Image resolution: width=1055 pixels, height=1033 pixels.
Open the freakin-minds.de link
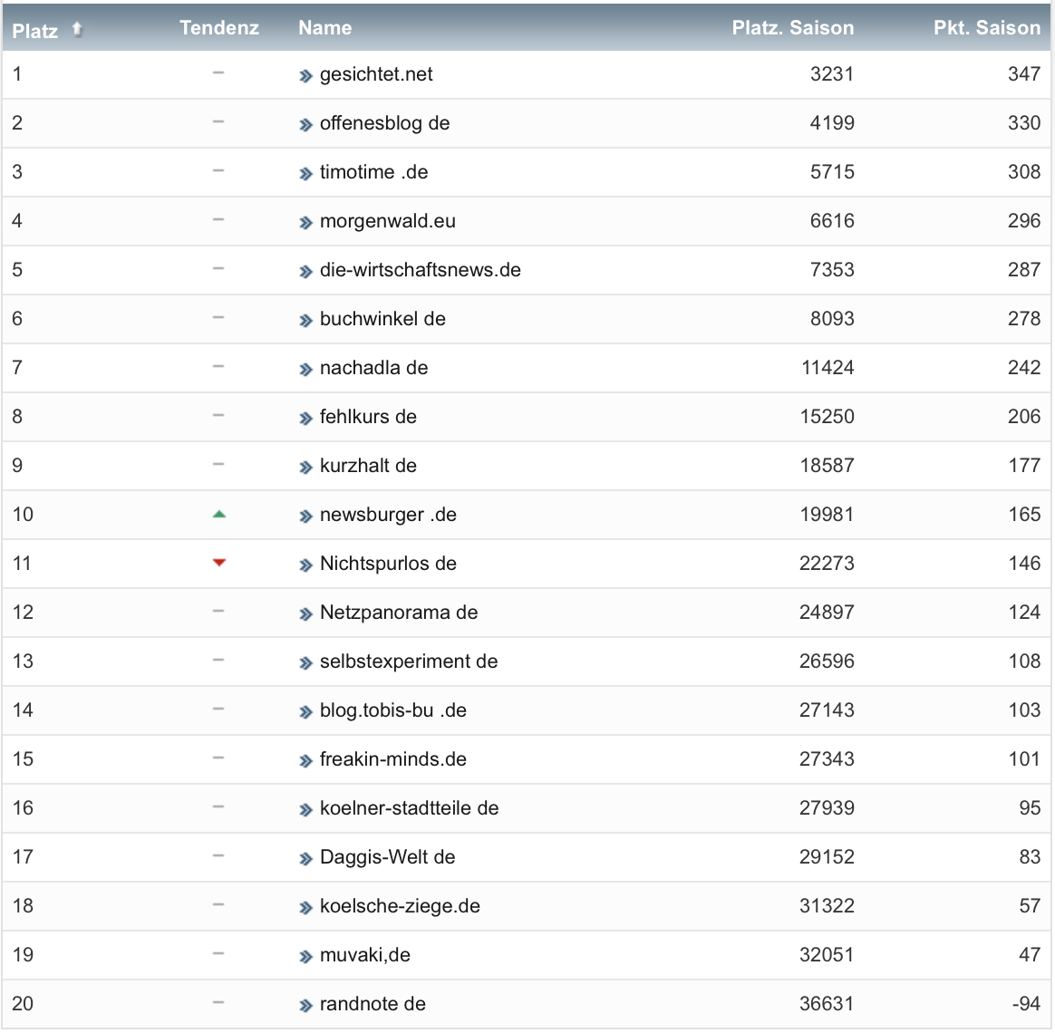pos(393,759)
